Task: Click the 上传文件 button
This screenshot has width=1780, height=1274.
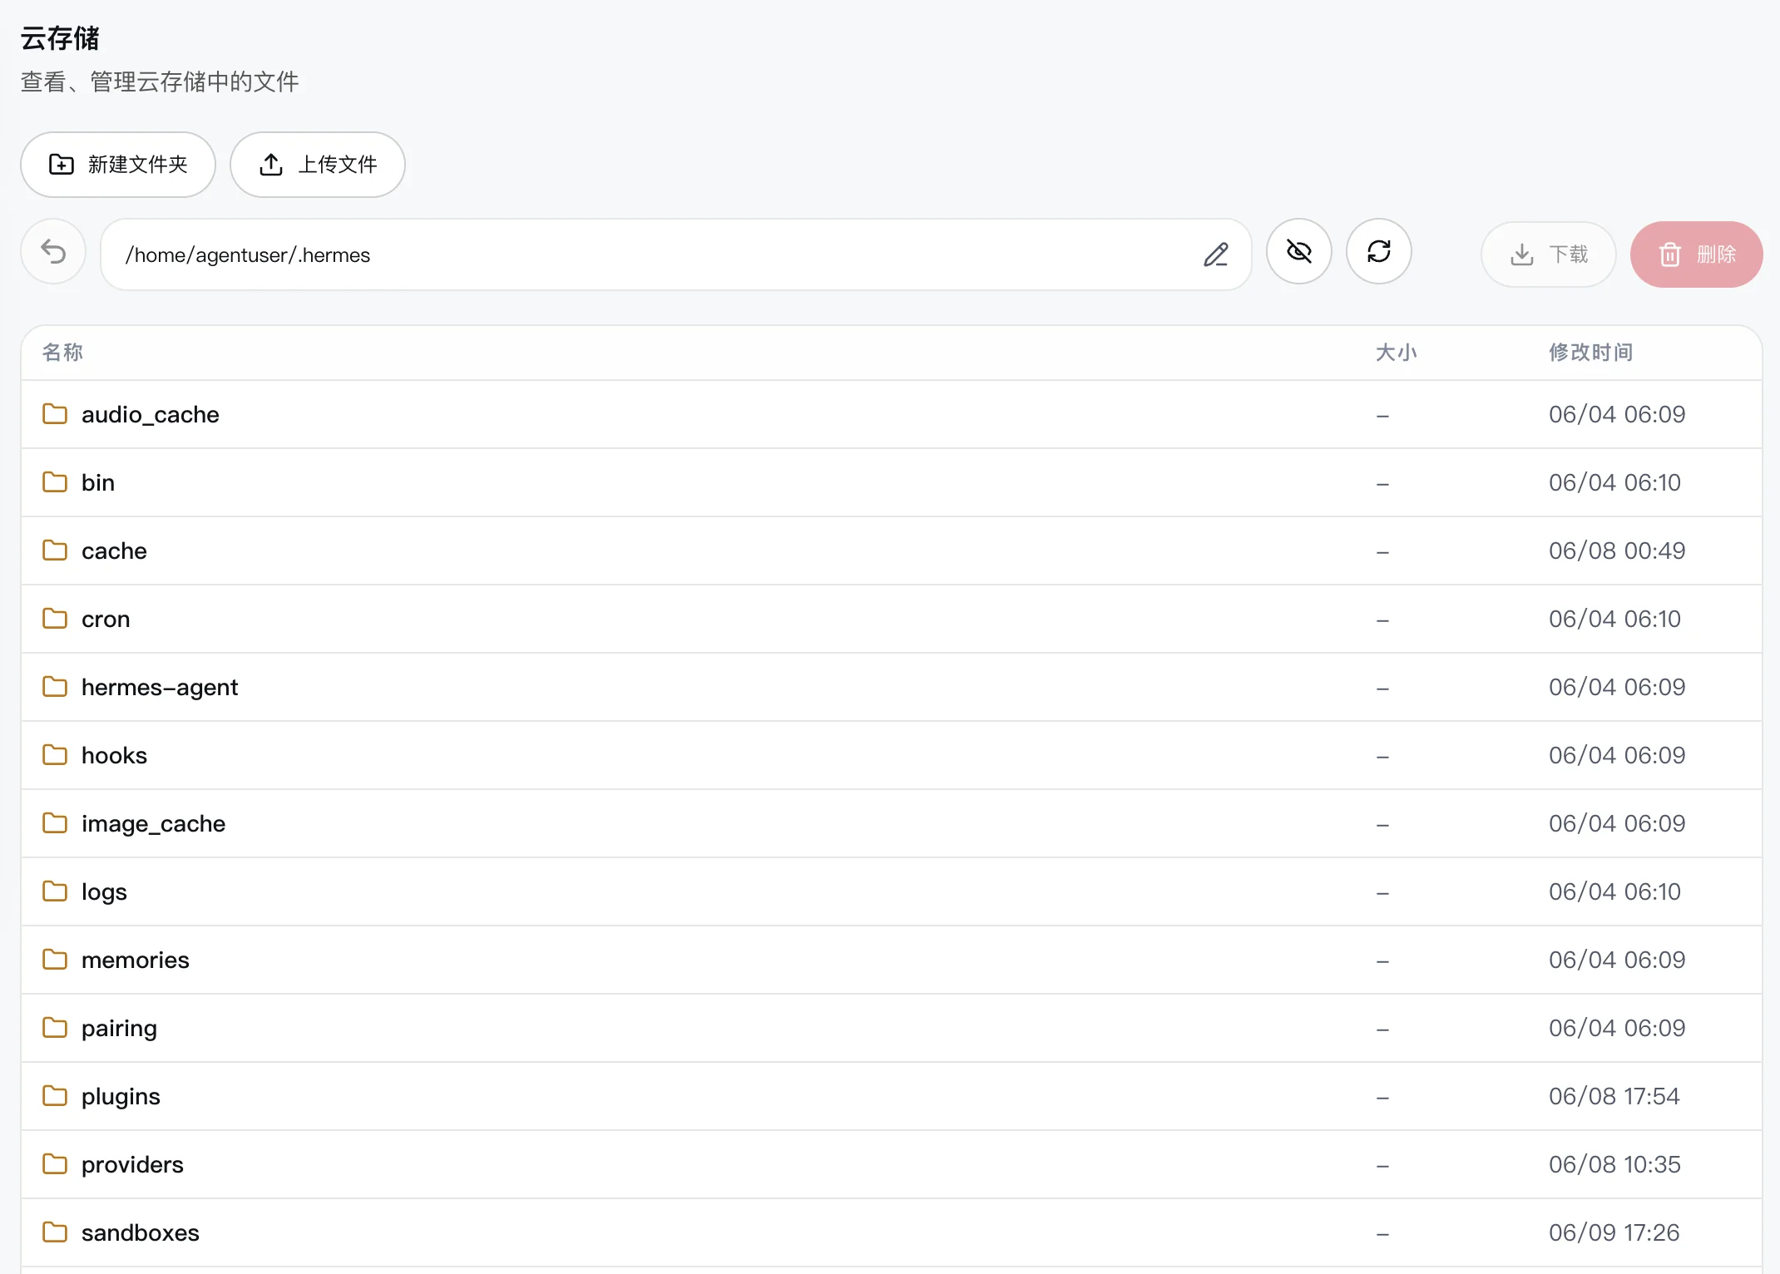Action: (x=318, y=165)
